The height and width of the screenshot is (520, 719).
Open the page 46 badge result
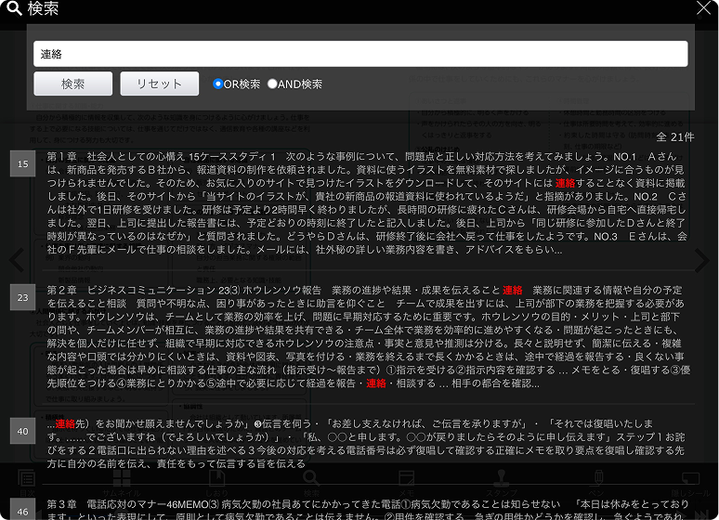22,510
